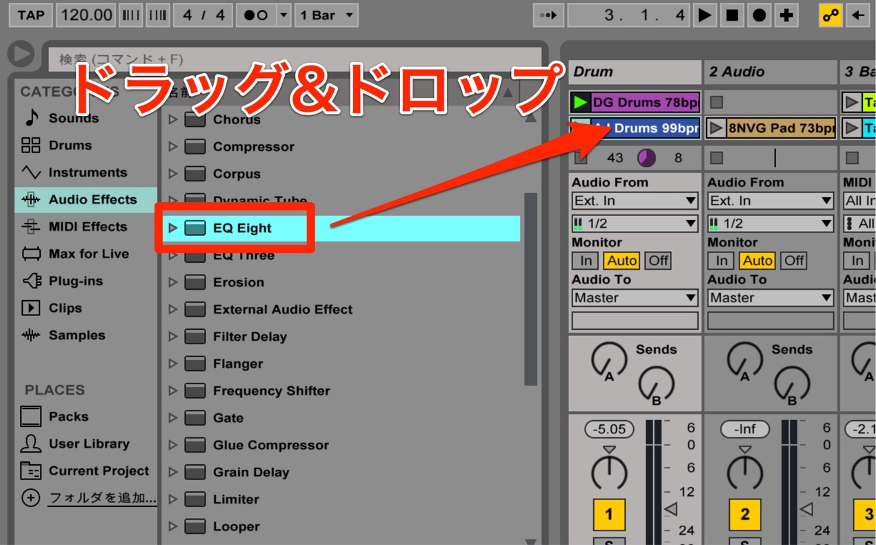876x545 pixels.
Task: Click the browser preview toggle circle icon
Action: click(21, 54)
